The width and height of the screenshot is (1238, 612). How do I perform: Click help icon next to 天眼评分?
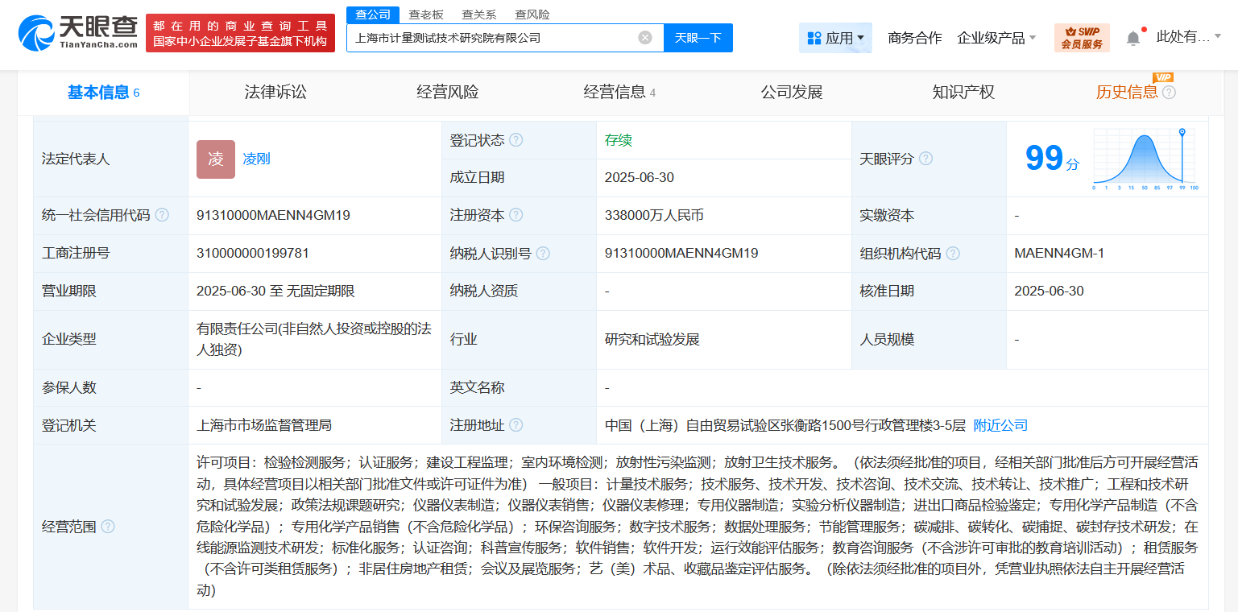pyautogui.click(x=925, y=159)
